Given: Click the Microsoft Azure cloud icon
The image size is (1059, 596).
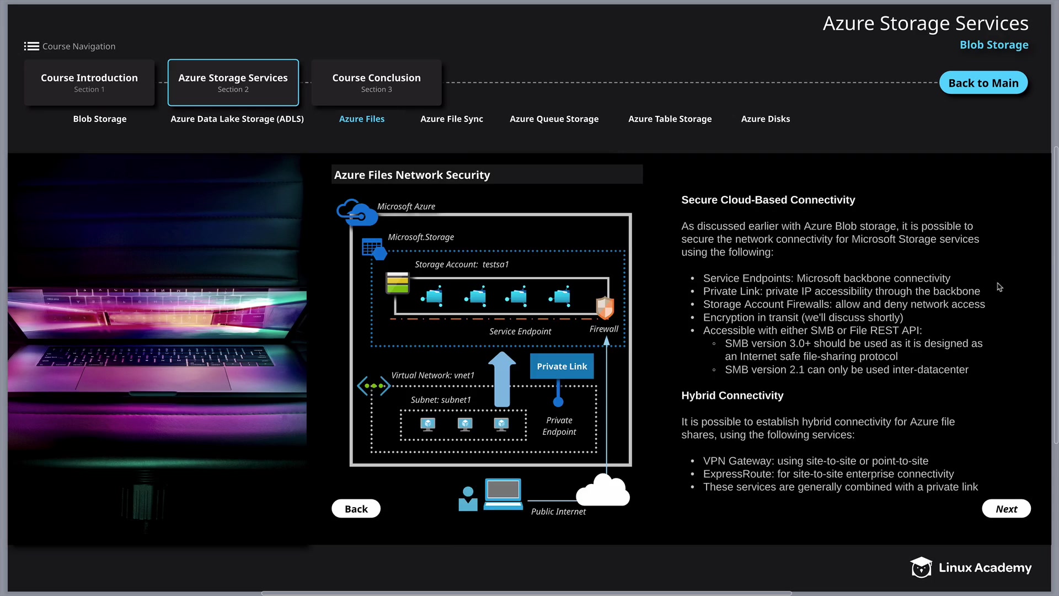Looking at the screenshot, I should pyautogui.click(x=357, y=212).
